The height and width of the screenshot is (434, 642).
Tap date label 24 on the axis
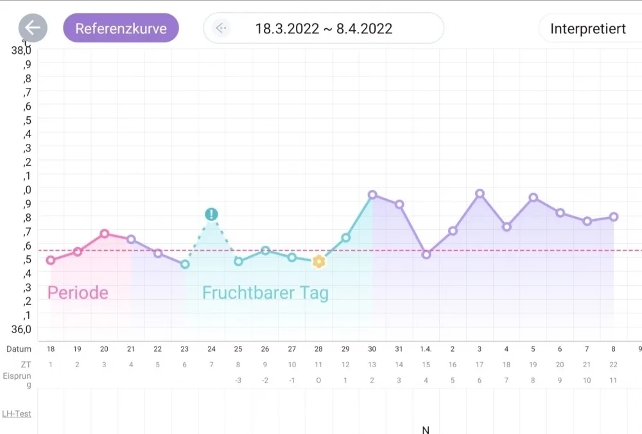point(211,349)
